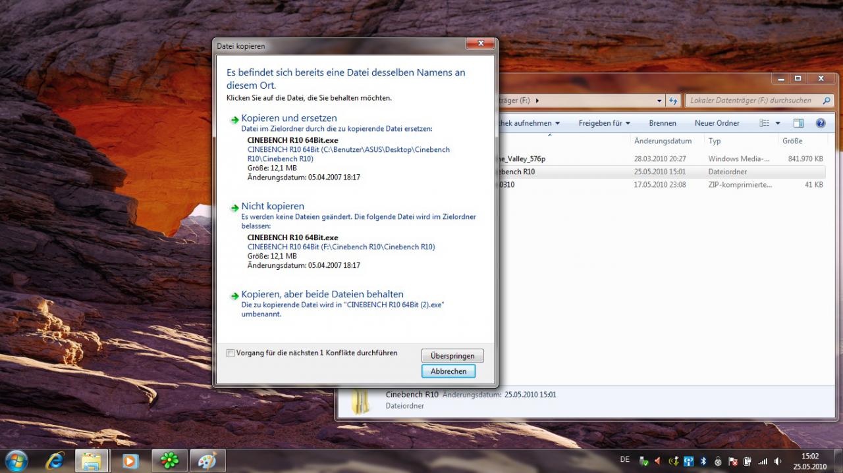This screenshot has height=473, width=843.
Task: Open the Bibliothek aufnehmen dropdown in Explorer toolbar
Action: (x=530, y=123)
